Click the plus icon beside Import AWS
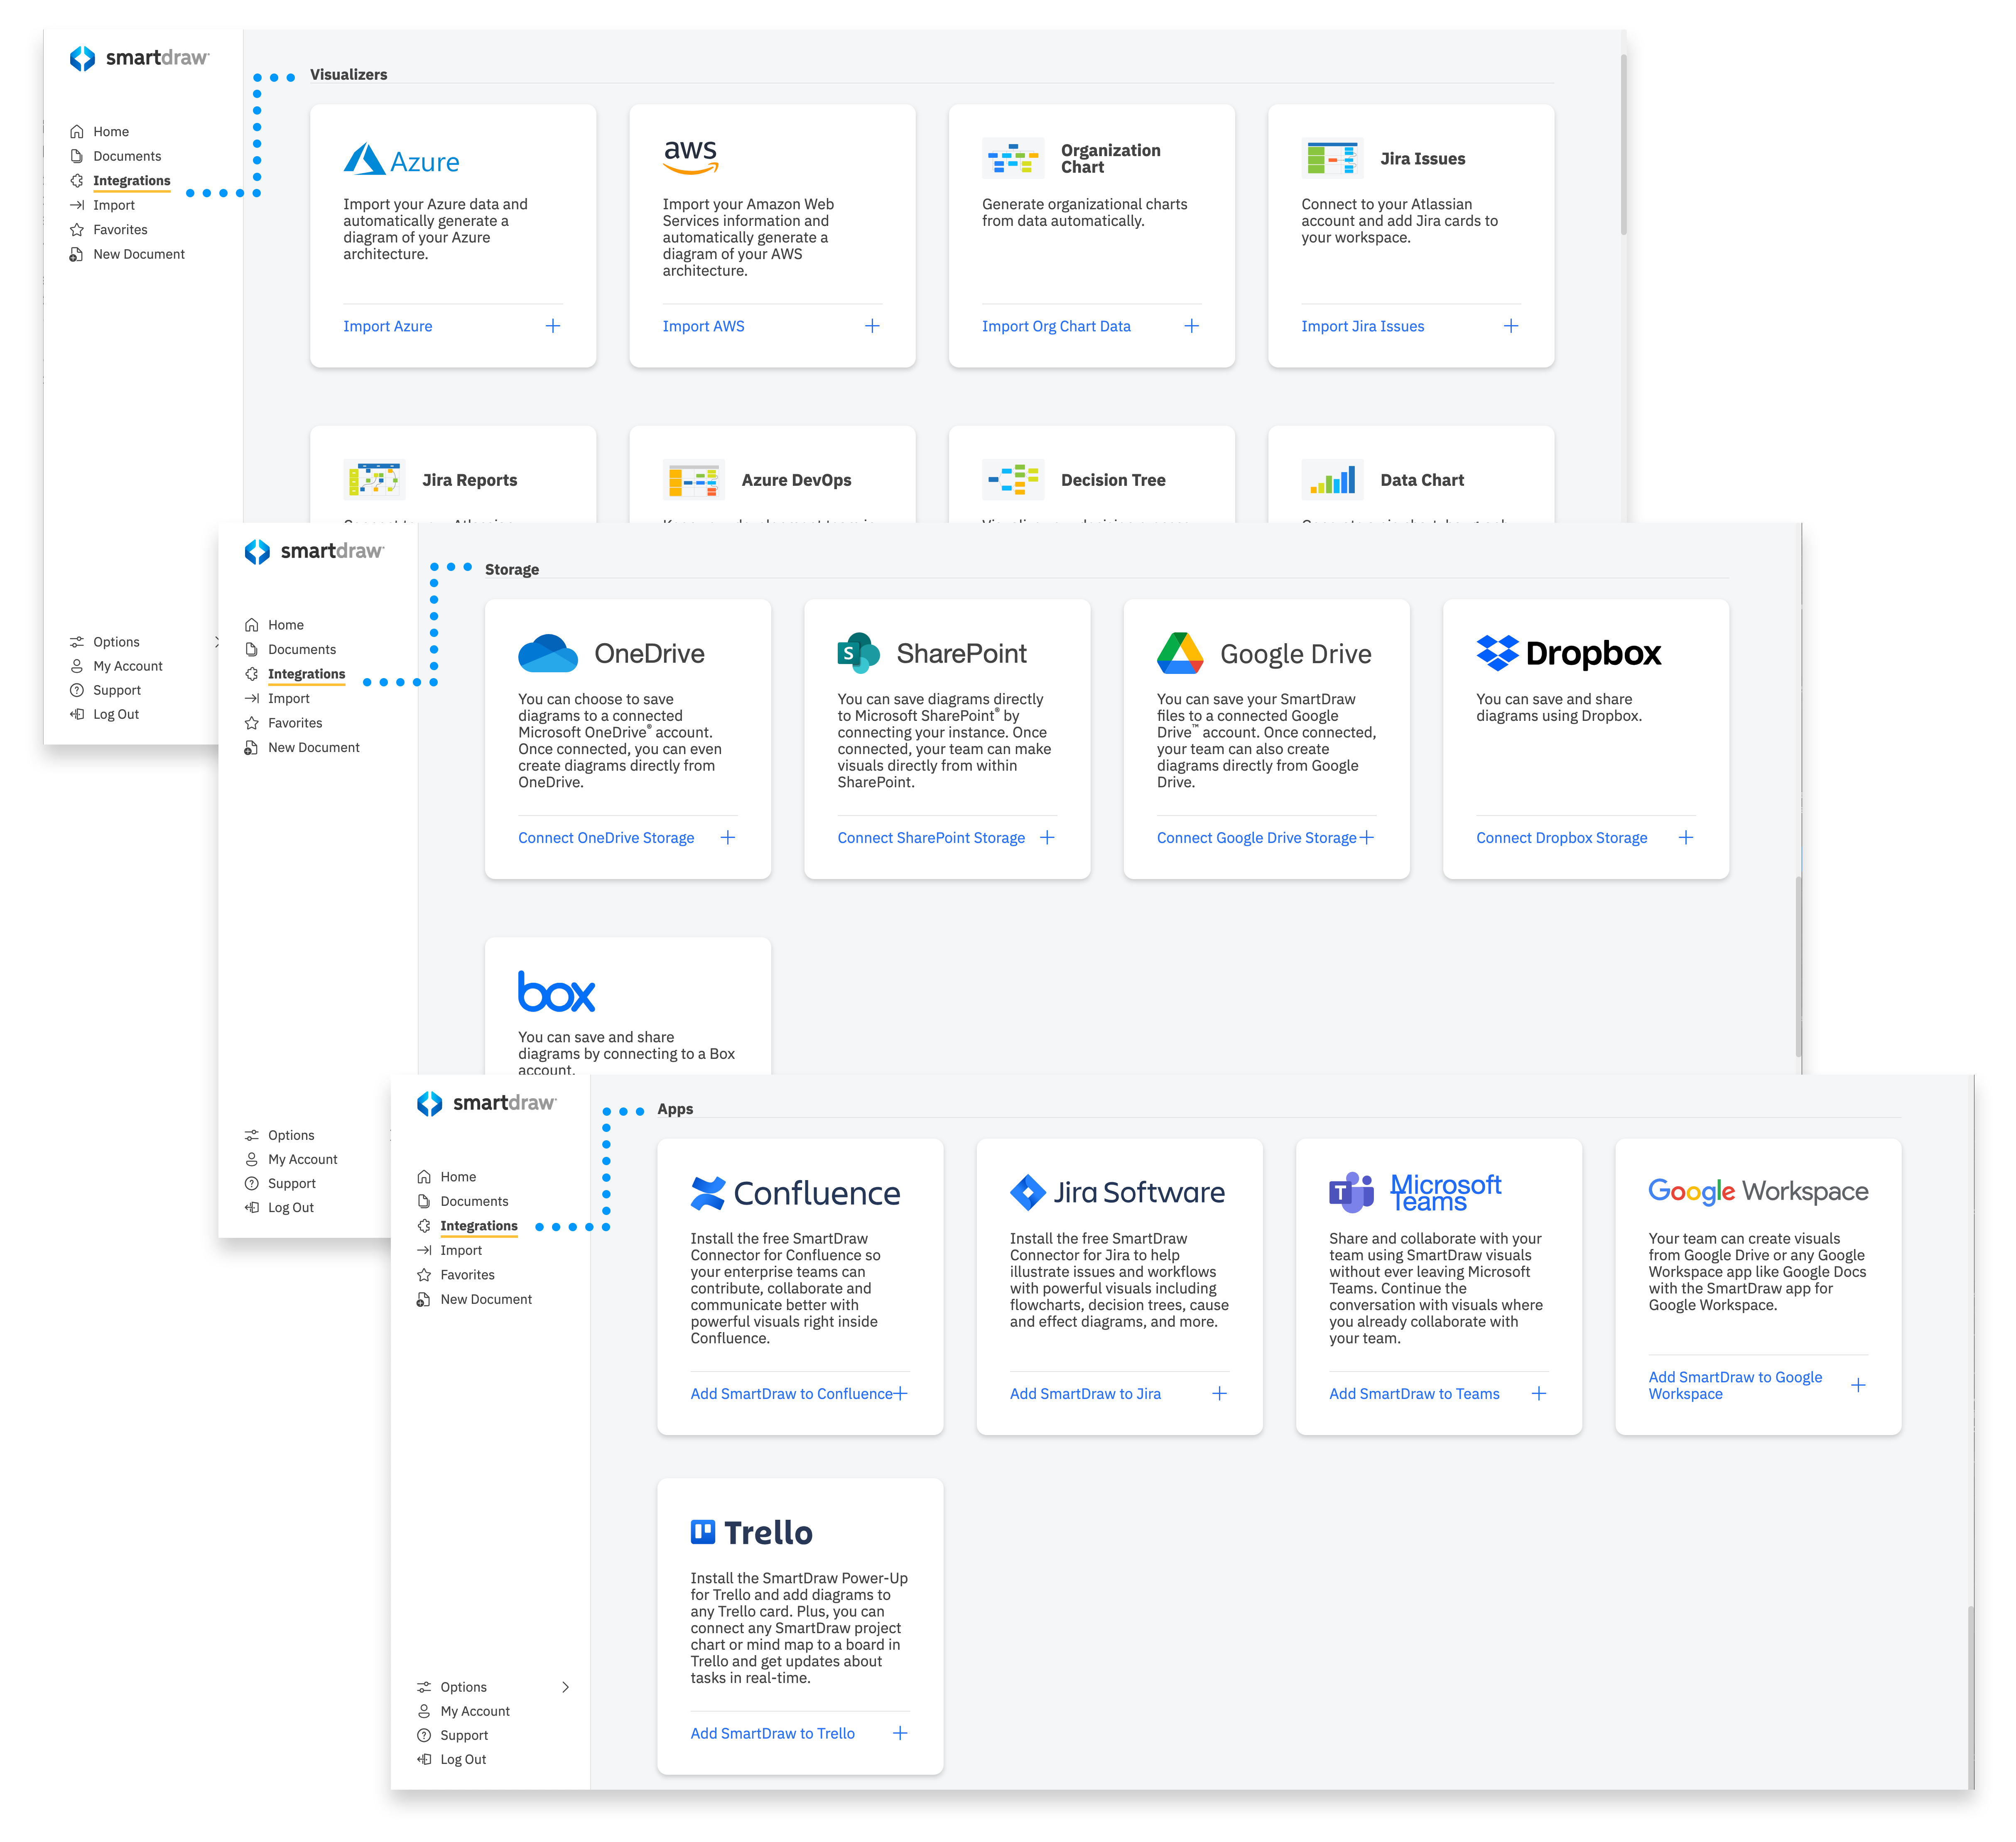This screenshot has height=1842, width=2016. point(872,325)
